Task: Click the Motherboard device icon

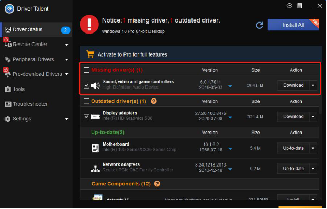Action: tap(95, 148)
